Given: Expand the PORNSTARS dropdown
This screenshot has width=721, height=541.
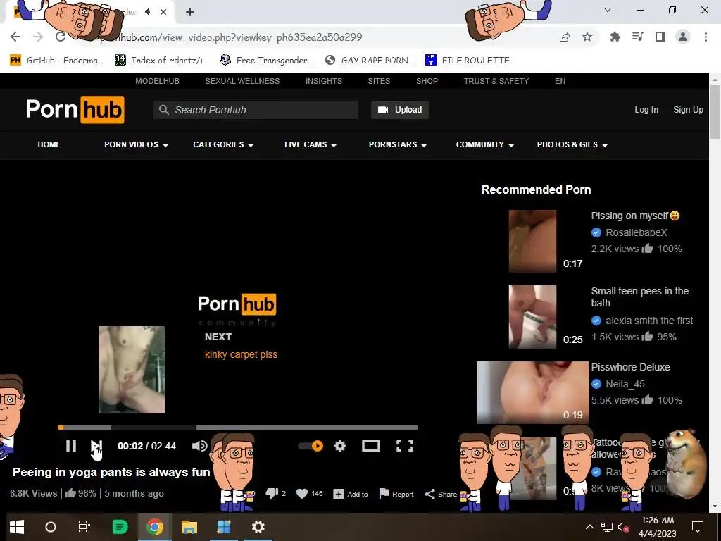Looking at the screenshot, I should pyautogui.click(x=398, y=144).
